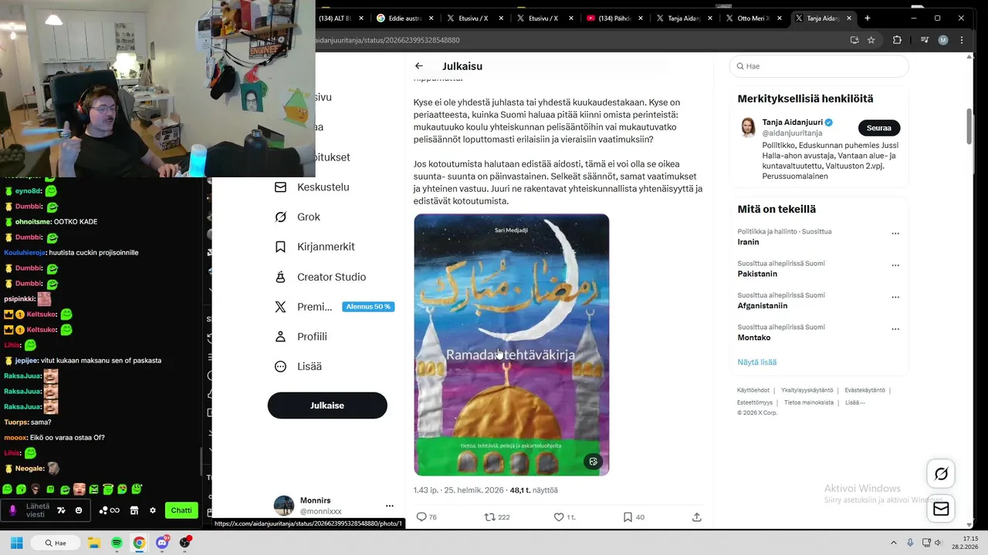Click the 7TV emote icon in chat
The image size is (988, 555).
coord(62,510)
